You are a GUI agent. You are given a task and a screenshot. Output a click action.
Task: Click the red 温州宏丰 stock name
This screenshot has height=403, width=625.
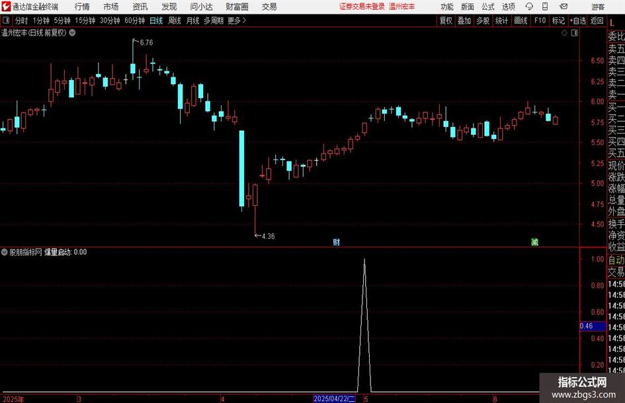click(x=401, y=7)
